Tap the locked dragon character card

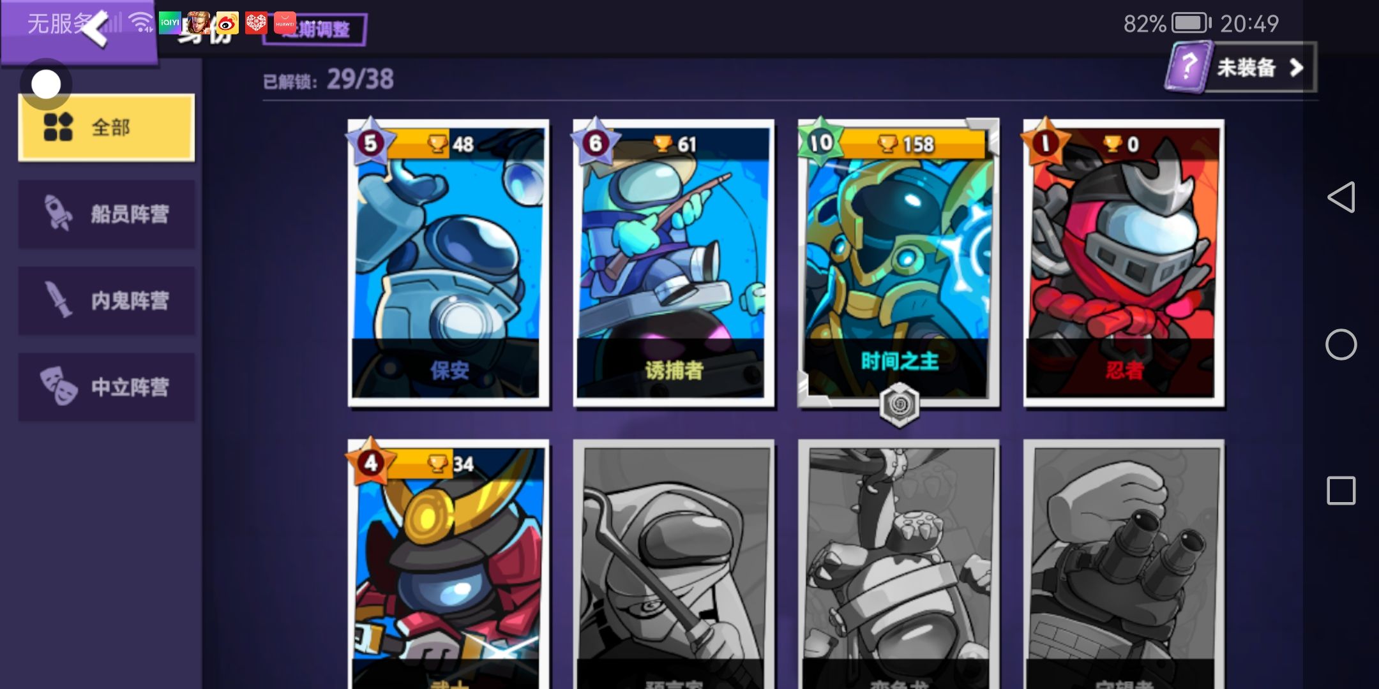[x=899, y=564]
